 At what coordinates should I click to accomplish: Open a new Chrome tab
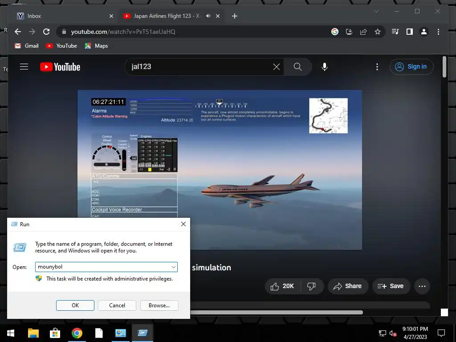[235, 16]
